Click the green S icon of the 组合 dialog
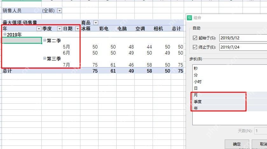This screenshot has height=149, width=267. 189,18
